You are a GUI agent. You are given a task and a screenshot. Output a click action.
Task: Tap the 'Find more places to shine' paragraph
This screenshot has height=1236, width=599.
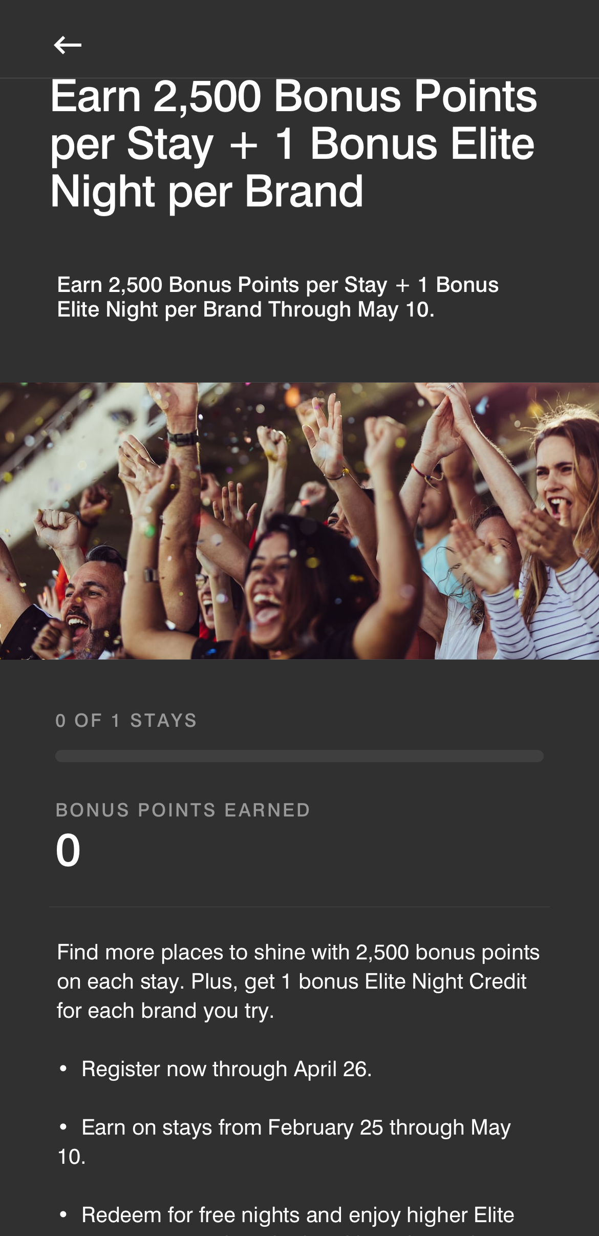298,981
